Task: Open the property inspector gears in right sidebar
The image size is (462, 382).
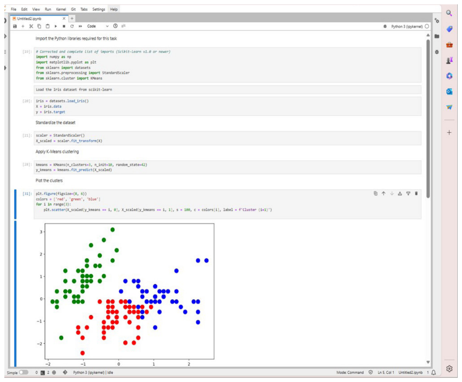Action: click(x=437, y=21)
